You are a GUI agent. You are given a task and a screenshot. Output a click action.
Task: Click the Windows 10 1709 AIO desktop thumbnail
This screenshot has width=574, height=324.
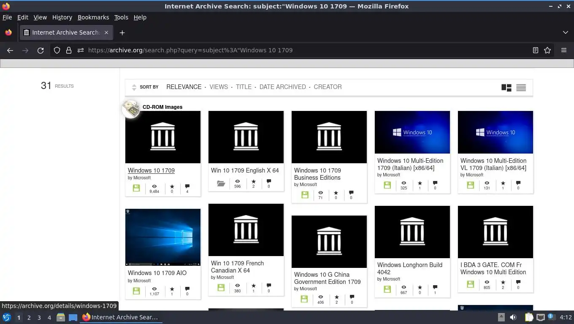click(x=163, y=237)
